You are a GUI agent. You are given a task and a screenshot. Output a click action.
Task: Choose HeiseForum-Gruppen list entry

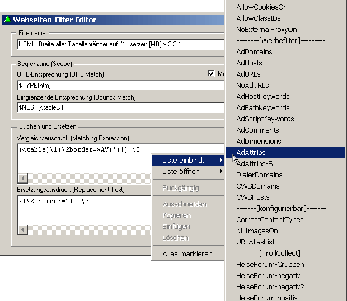[270, 264]
